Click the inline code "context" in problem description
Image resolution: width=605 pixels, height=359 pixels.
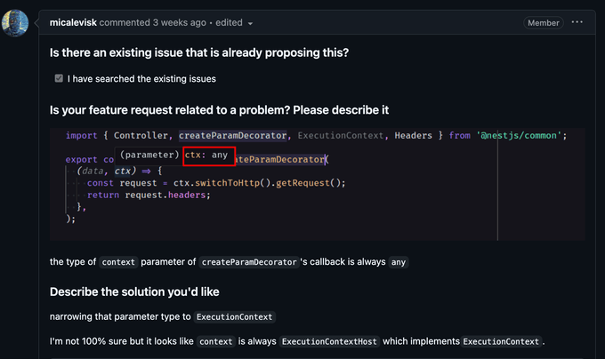[x=118, y=262]
